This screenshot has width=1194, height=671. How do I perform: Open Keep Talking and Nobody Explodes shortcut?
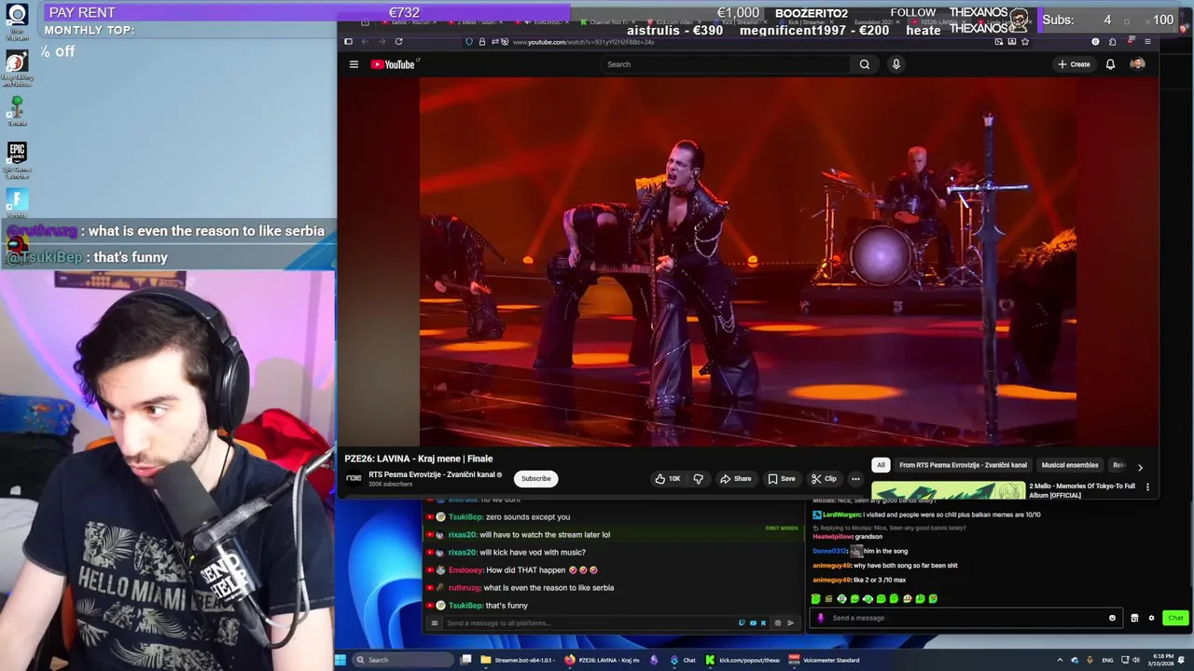(x=17, y=68)
